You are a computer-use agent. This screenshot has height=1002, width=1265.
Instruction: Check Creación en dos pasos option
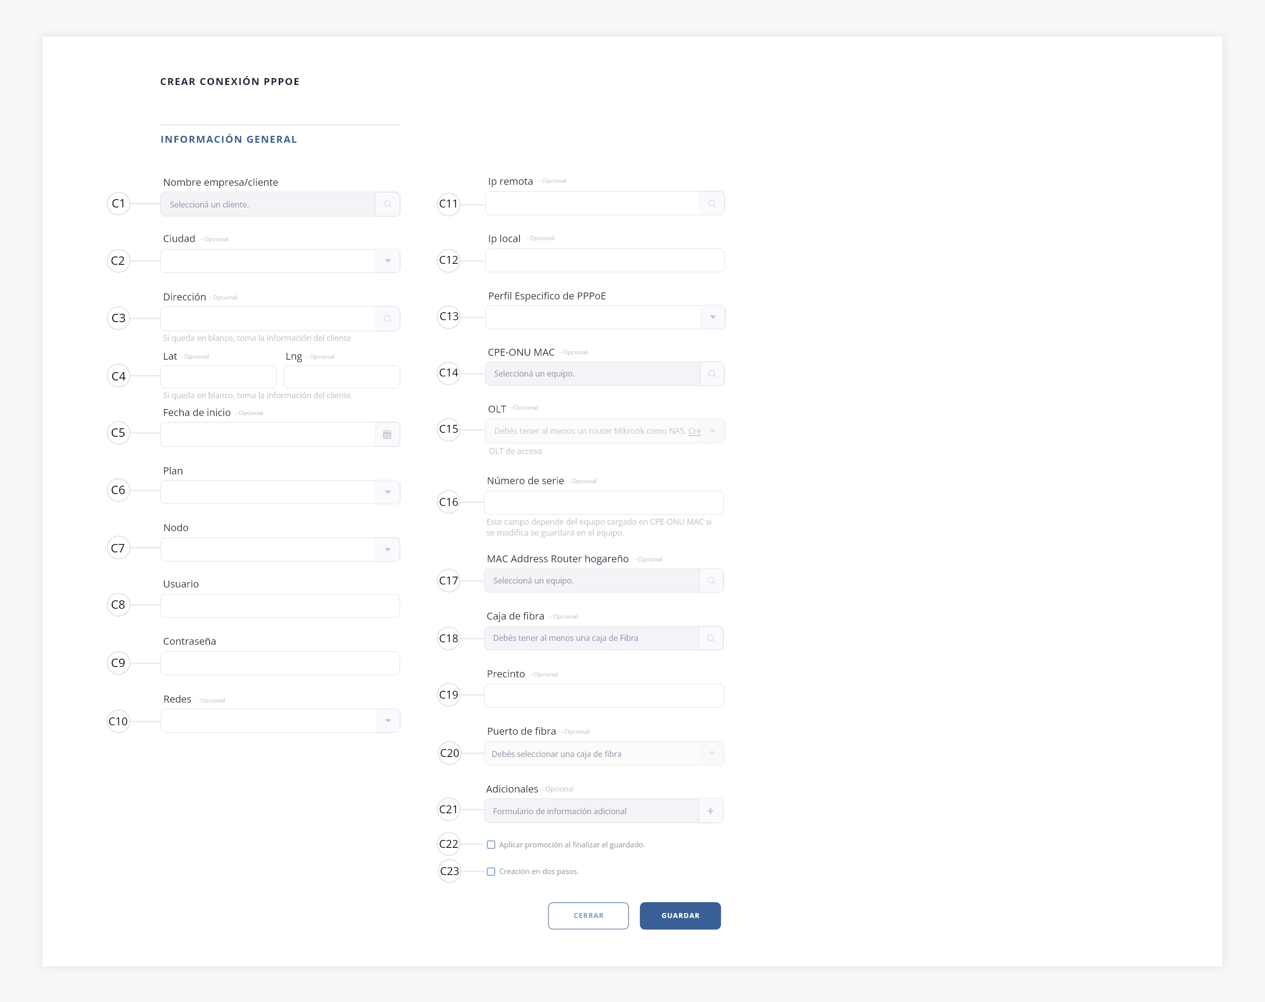[491, 872]
